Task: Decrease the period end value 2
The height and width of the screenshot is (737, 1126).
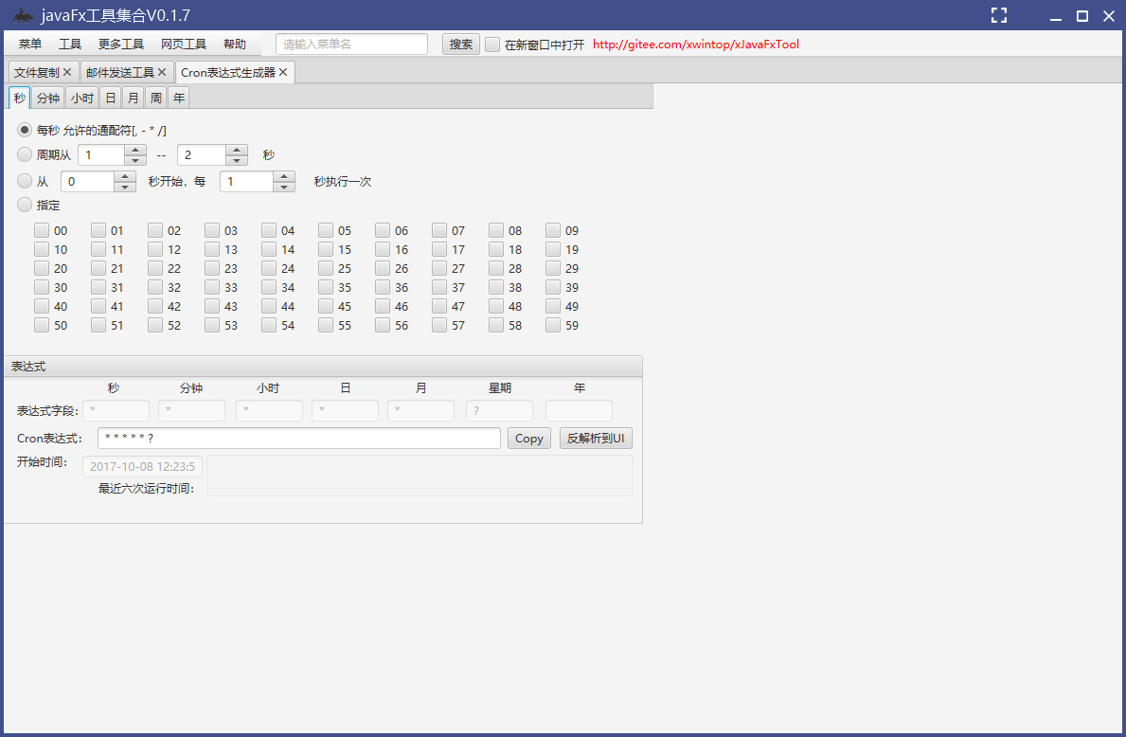Action: 236,160
